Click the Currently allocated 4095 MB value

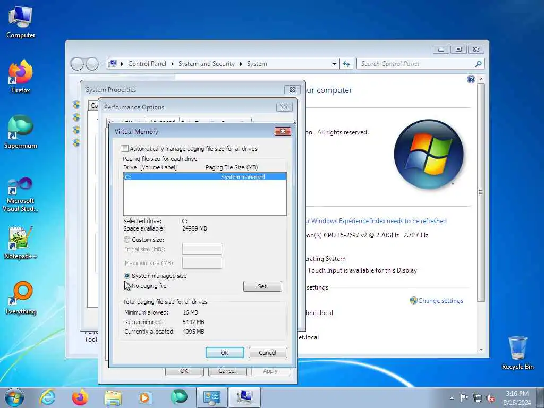193,331
